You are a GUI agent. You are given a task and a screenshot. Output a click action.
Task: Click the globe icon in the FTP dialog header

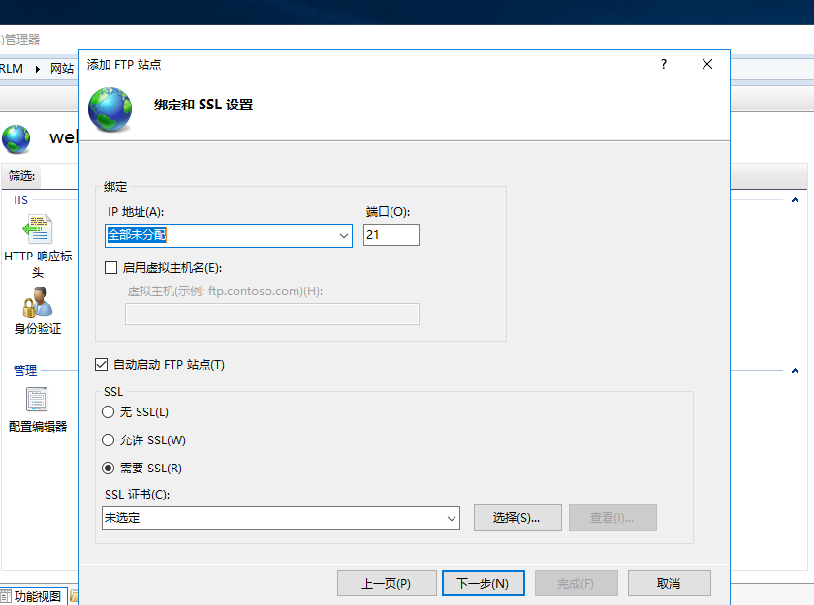[110, 109]
